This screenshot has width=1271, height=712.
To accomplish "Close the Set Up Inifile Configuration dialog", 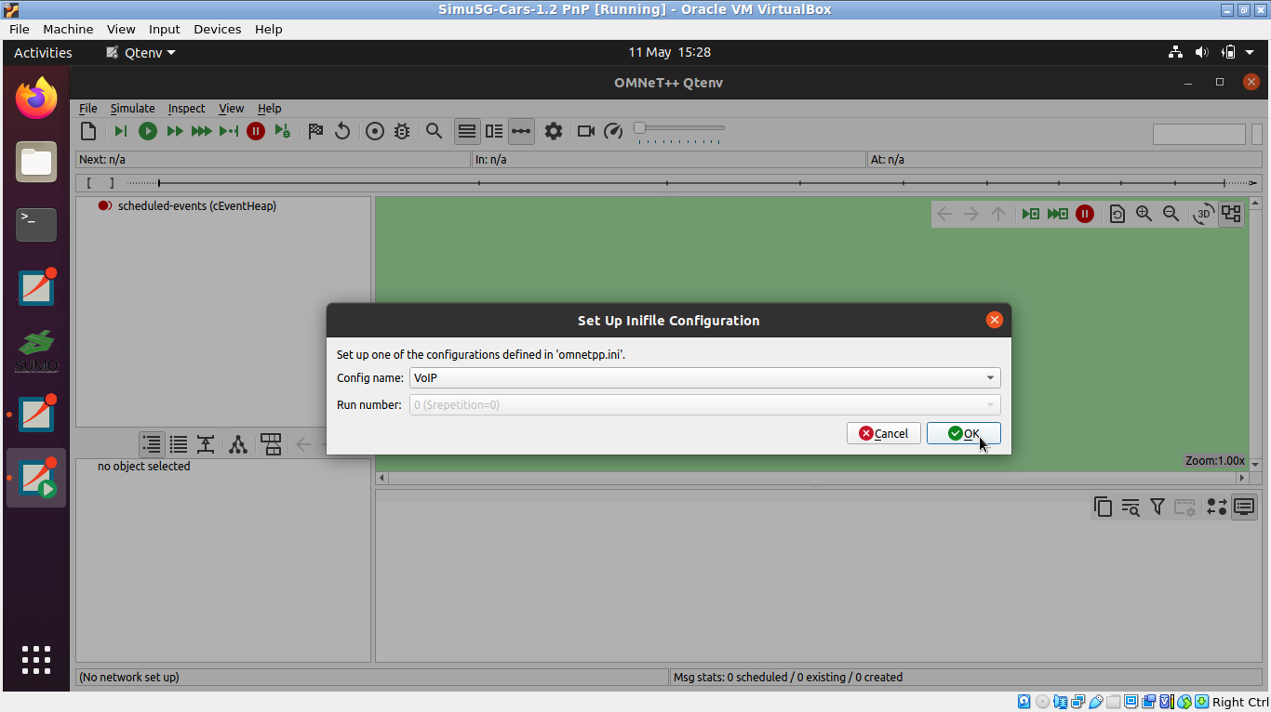I will [x=994, y=320].
